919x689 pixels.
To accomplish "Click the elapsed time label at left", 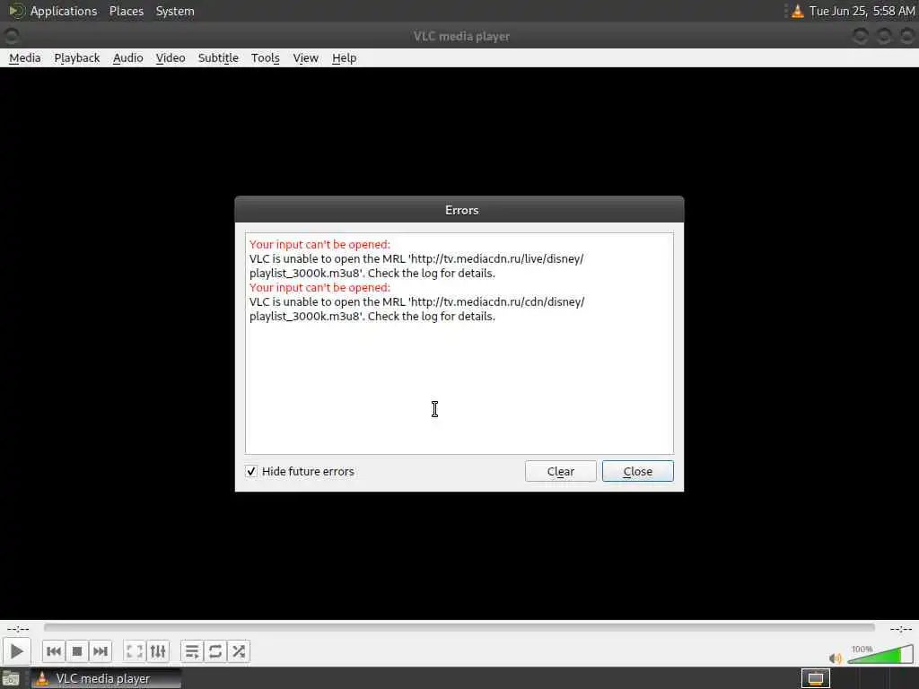I will tap(18, 629).
